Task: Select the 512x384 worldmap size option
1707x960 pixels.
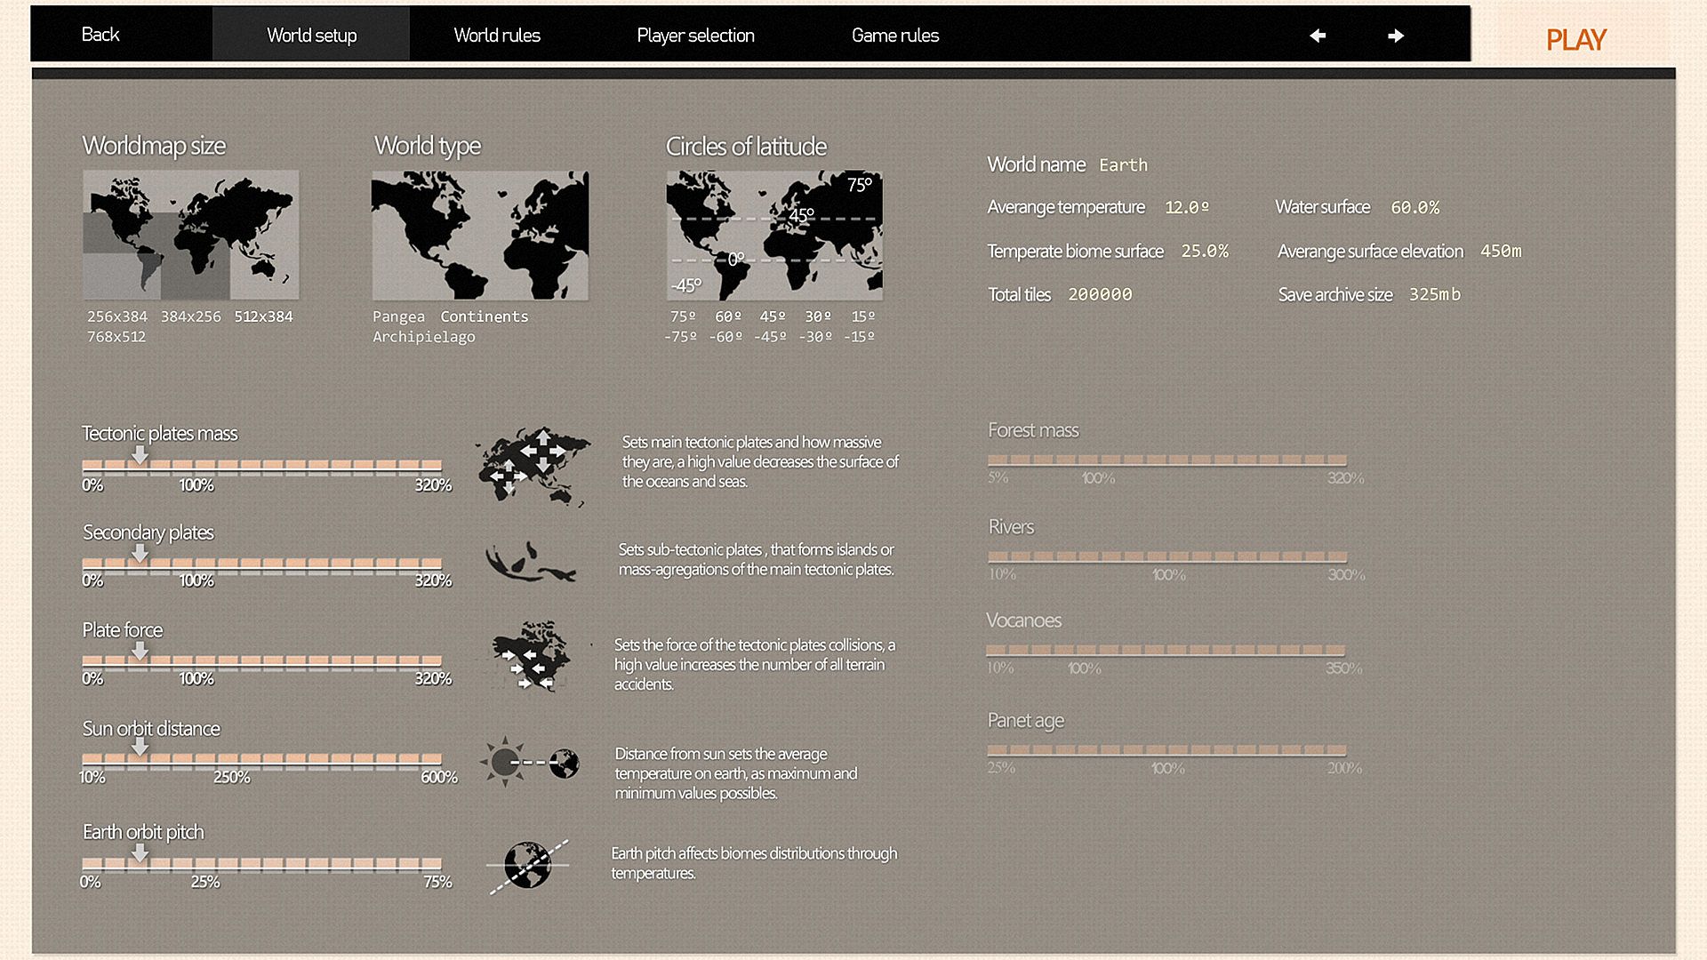Action: point(263,316)
